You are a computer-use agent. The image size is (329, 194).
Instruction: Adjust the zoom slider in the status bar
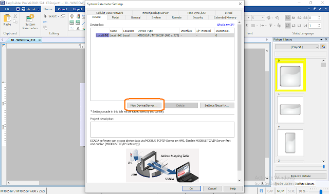(x=321, y=191)
